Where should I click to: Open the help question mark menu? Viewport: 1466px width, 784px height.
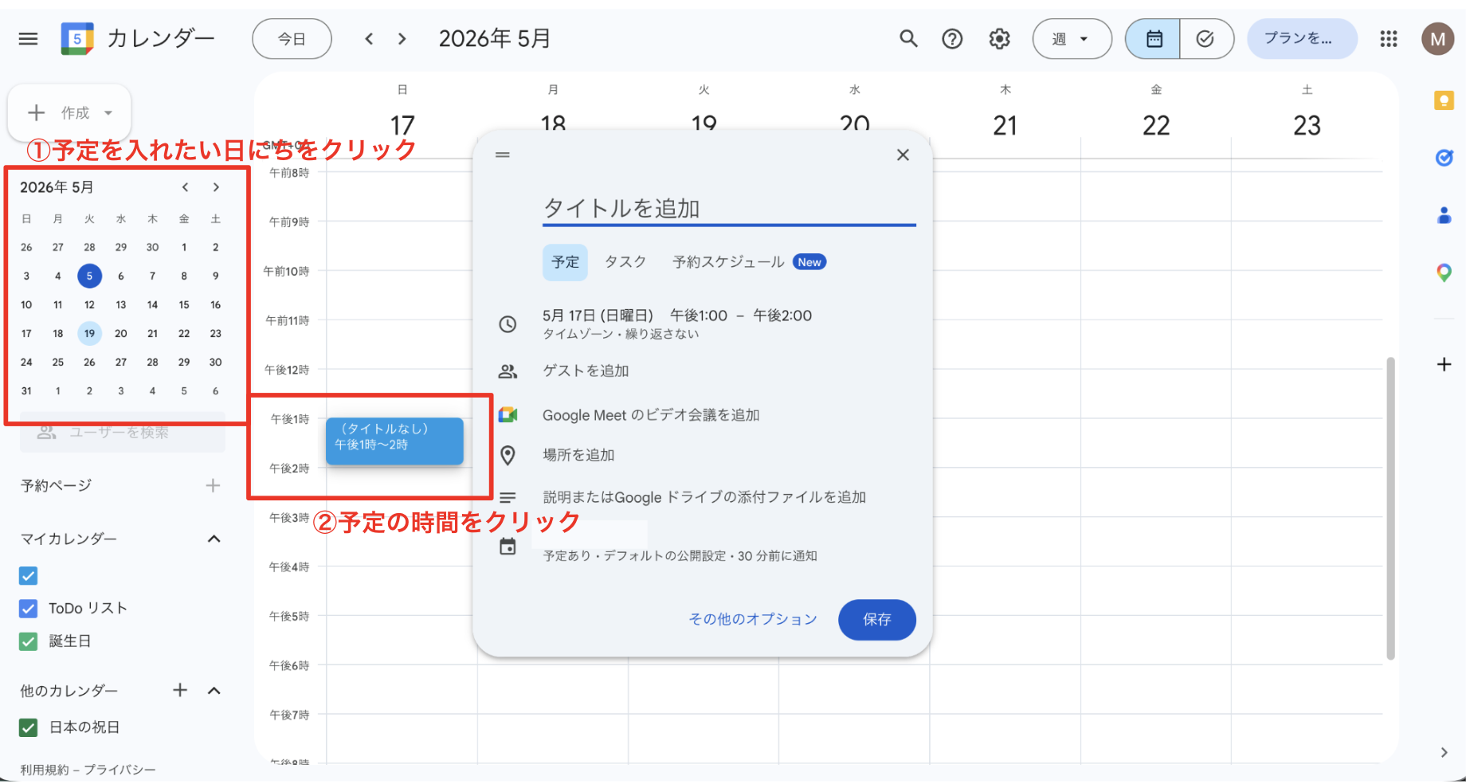point(952,38)
